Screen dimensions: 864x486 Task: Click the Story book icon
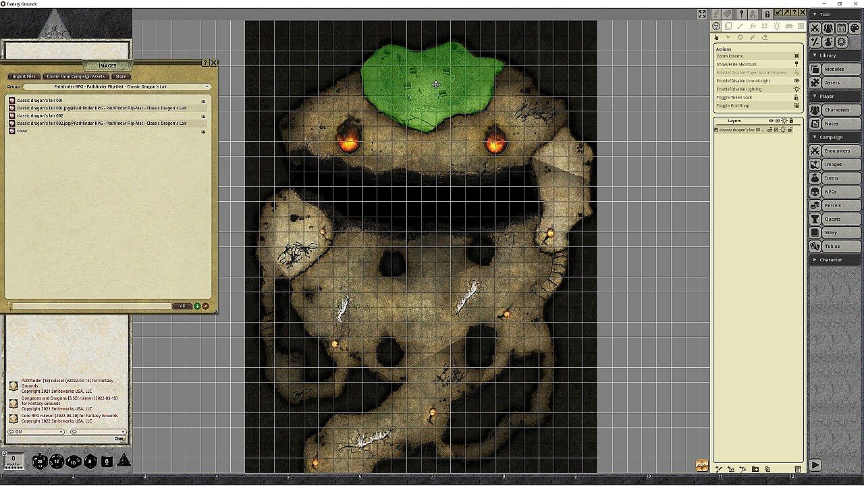[x=815, y=232]
